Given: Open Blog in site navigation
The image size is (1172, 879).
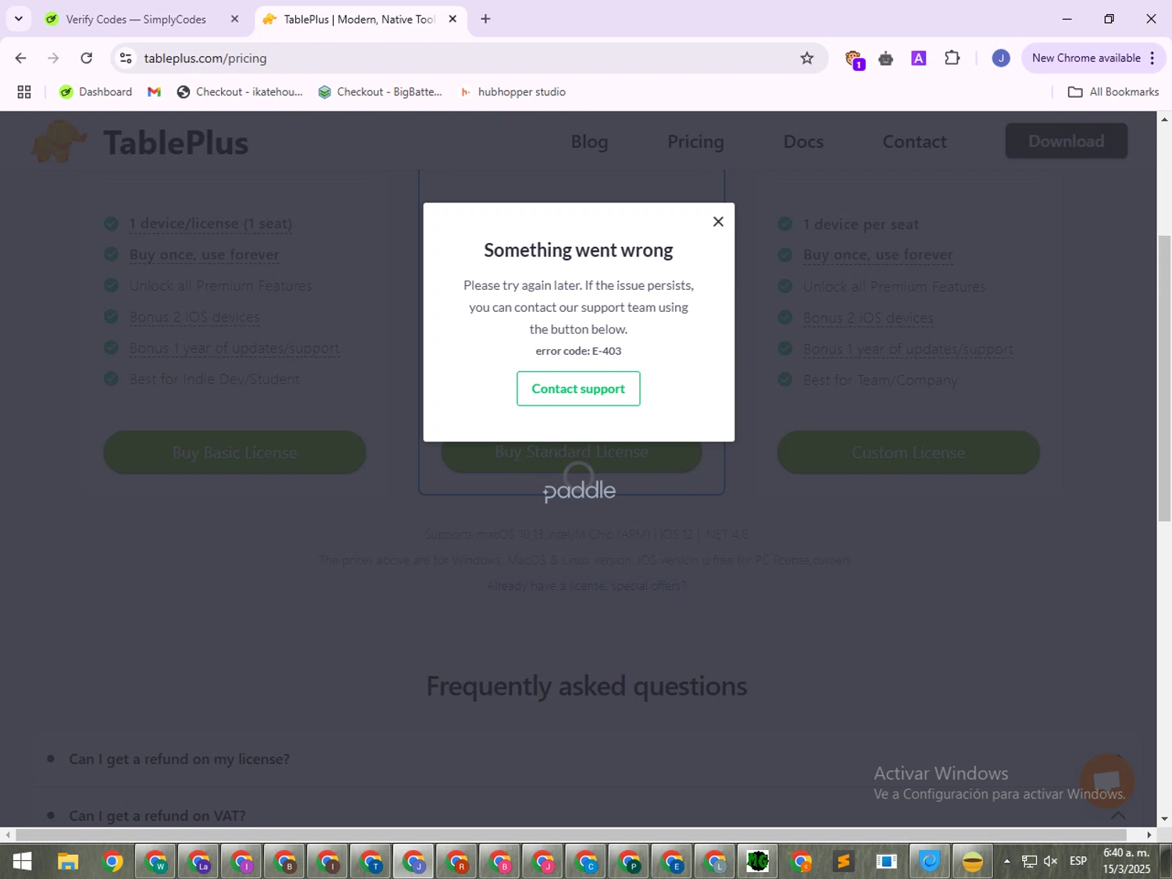Looking at the screenshot, I should (x=589, y=141).
